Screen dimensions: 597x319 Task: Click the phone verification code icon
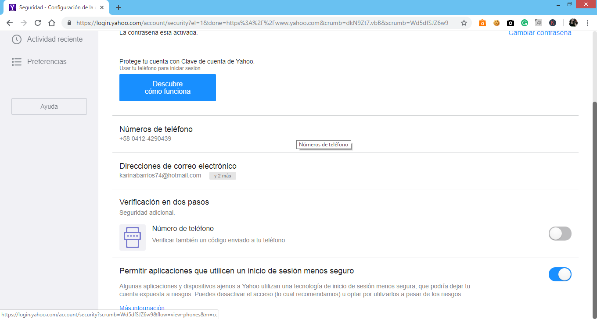[x=133, y=237]
